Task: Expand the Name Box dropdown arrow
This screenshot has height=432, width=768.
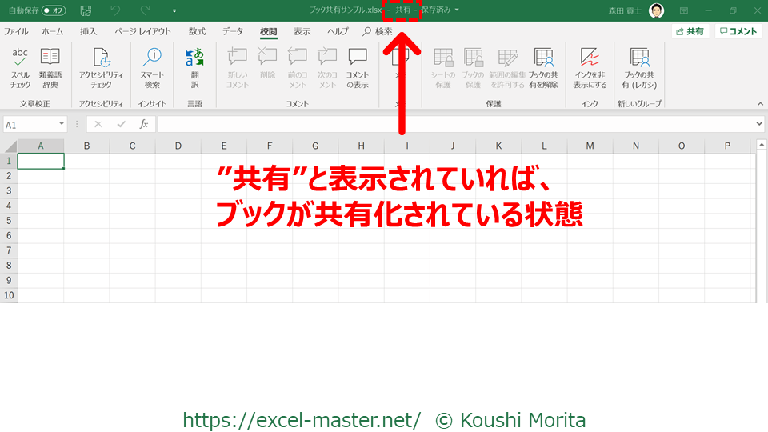Action: point(62,125)
